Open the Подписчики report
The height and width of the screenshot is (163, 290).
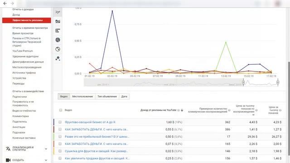coord(19,97)
